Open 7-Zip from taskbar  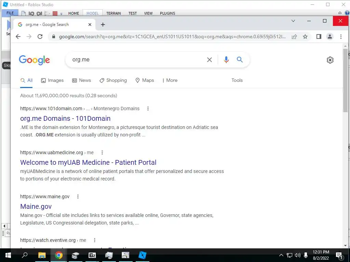tap(92, 255)
